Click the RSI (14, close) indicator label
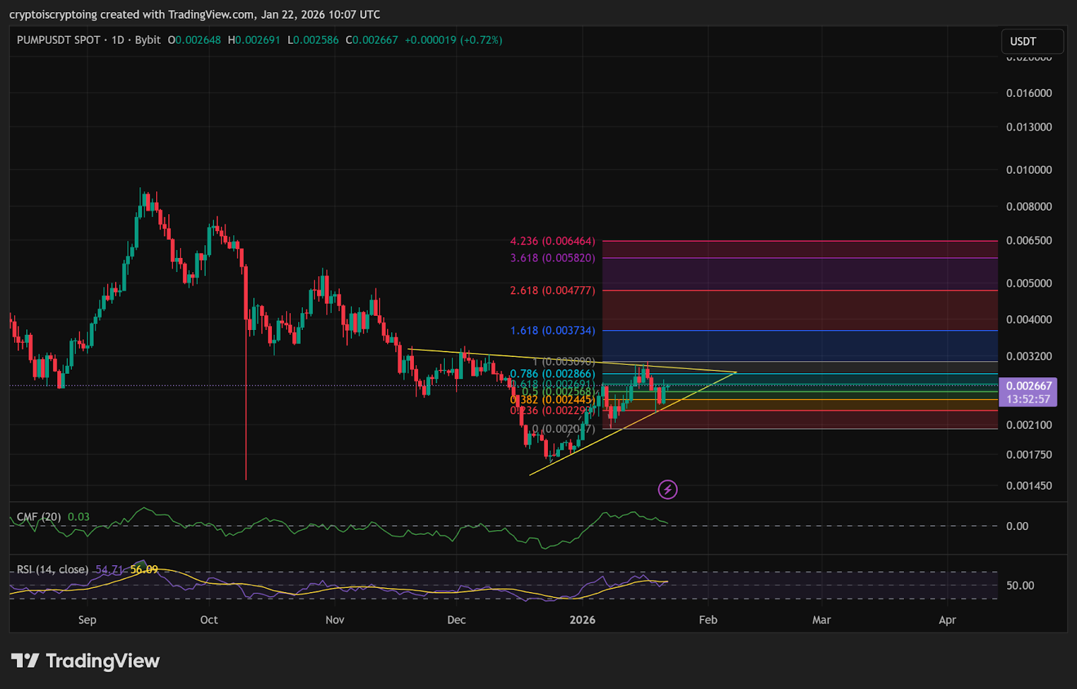The image size is (1077, 689). click(53, 570)
